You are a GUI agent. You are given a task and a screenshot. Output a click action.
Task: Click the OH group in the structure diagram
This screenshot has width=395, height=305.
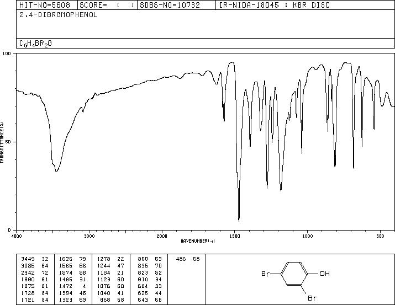coord(324,274)
